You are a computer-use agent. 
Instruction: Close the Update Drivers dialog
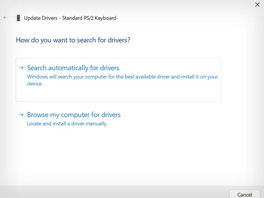pos(257,5)
